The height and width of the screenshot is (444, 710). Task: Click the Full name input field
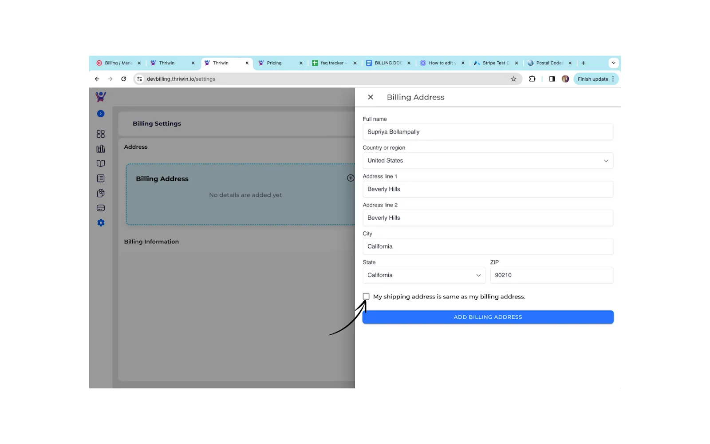(488, 132)
